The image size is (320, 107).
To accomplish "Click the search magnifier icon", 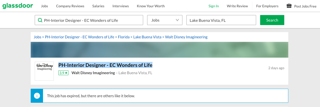I will (x=40, y=20).
